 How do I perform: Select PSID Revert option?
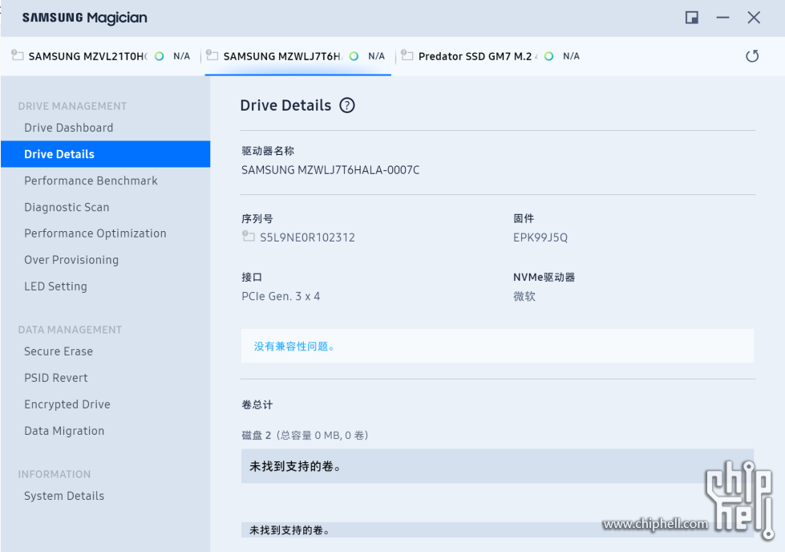point(55,378)
